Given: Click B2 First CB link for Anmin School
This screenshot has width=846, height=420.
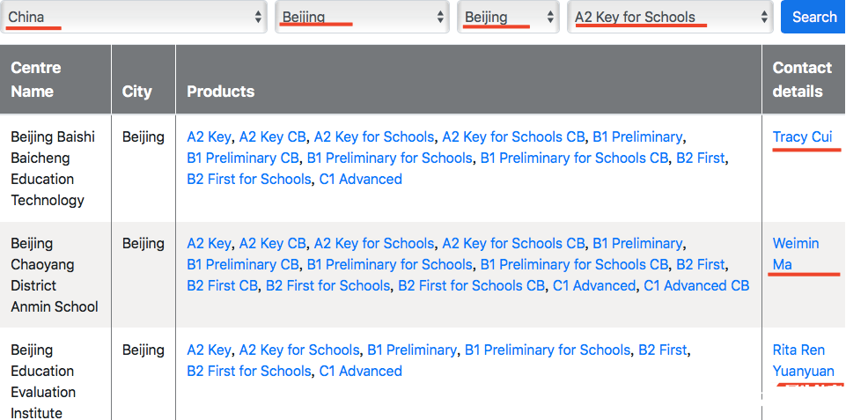Looking at the screenshot, I should coord(223,285).
